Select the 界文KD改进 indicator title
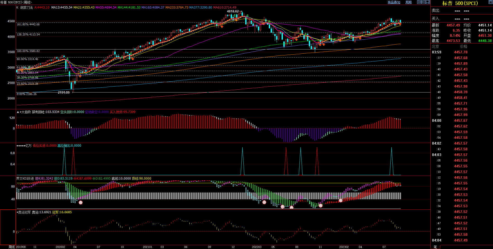The height and width of the screenshot is (249, 493). (25, 179)
